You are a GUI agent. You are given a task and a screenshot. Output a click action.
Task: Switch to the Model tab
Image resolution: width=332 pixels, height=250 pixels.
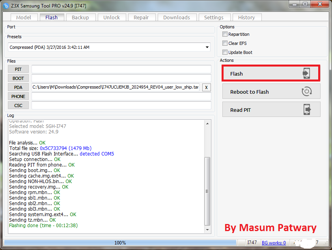tap(24, 18)
